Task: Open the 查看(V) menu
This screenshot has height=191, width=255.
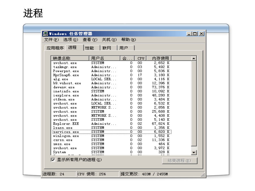Action: pyautogui.click(x=90, y=40)
